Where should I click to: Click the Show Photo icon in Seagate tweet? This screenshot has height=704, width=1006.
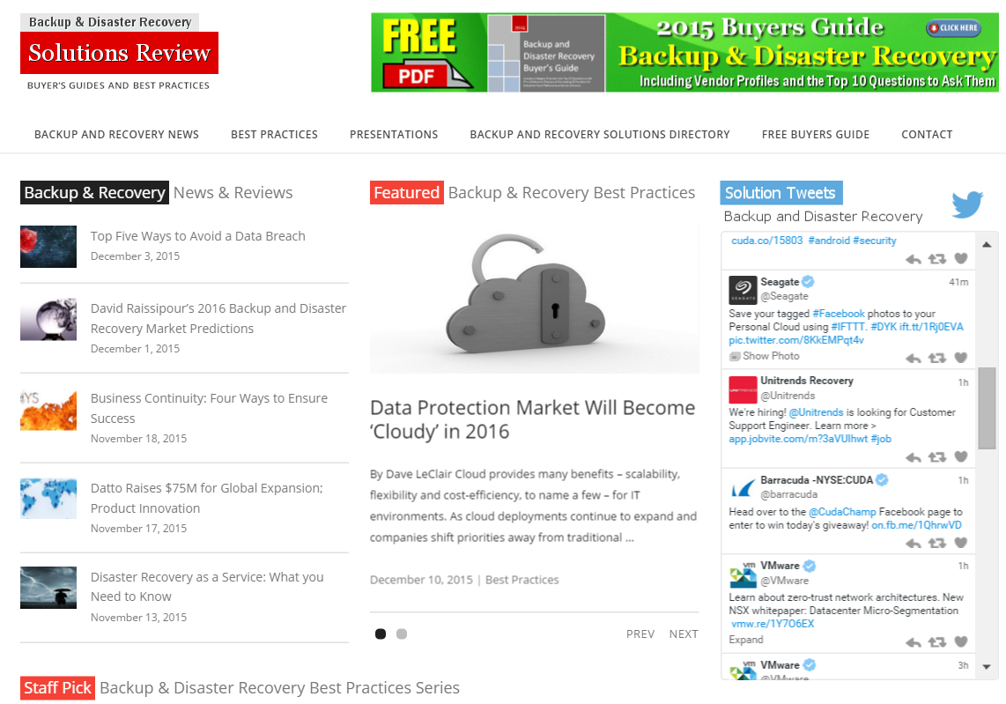tap(735, 356)
